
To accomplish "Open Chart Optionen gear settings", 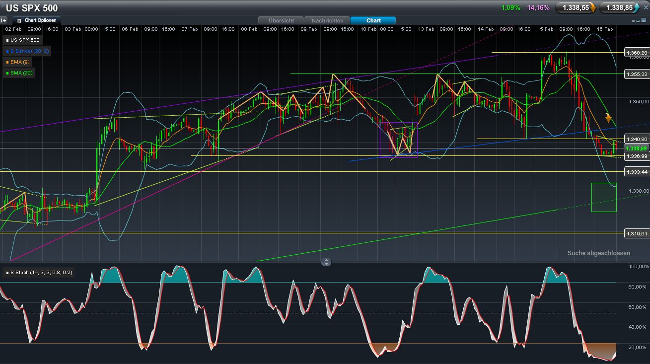I will tap(19, 21).
